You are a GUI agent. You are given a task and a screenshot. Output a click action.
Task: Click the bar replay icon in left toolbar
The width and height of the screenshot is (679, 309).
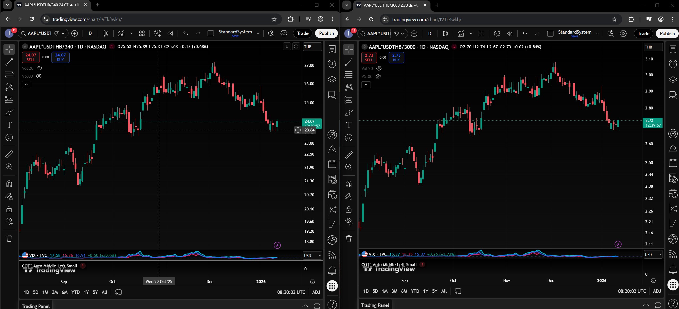(170, 33)
